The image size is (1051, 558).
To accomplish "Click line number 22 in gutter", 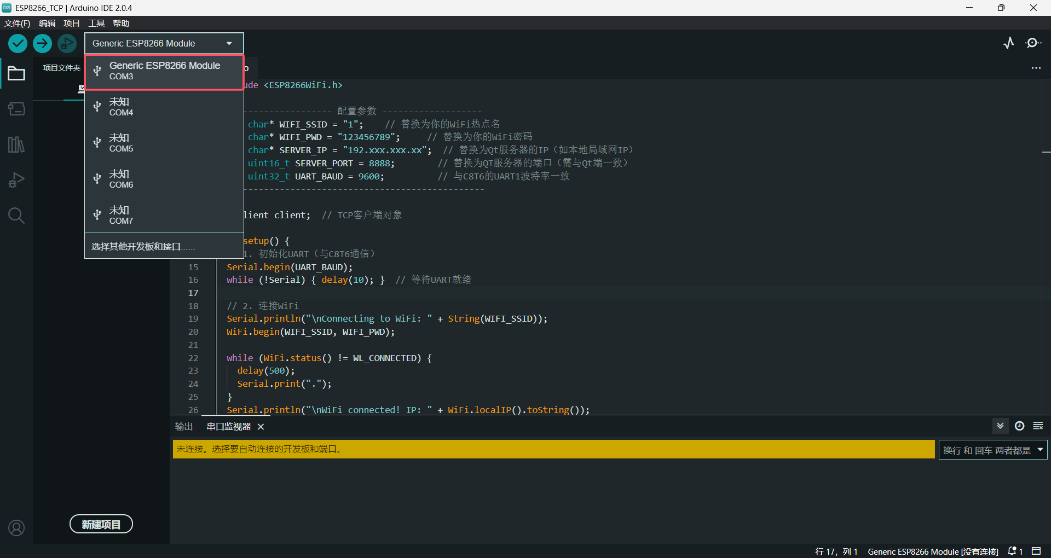I will (x=193, y=358).
